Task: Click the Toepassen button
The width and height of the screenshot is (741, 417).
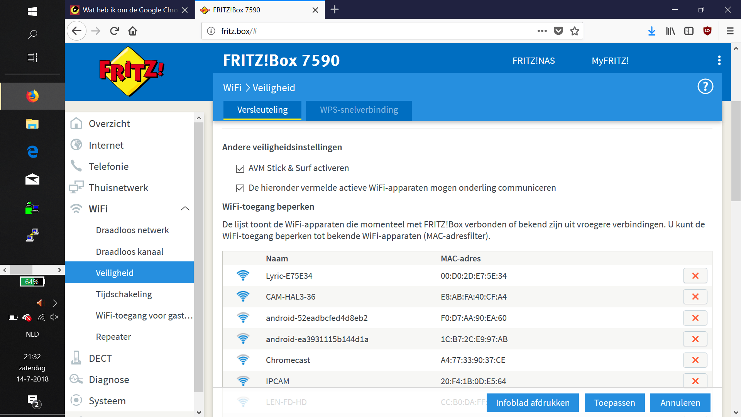Action: [x=614, y=403]
